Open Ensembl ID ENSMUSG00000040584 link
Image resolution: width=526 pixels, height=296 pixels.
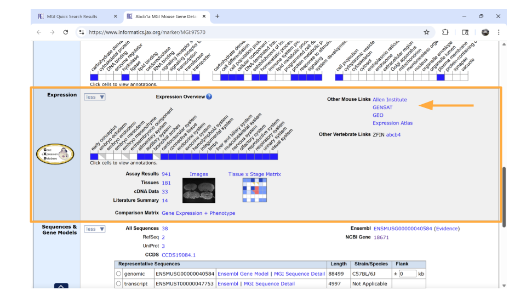click(x=403, y=229)
